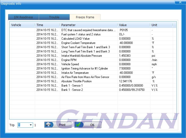
Task: Click the printer icon on Print button
Action: (49, 125)
